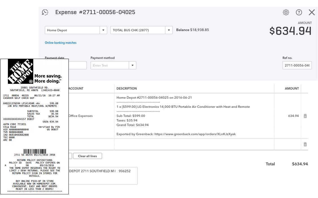The width and height of the screenshot is (318, 198).
Task: Open the recurring transactions clock icon
Action: coord(45,12)
